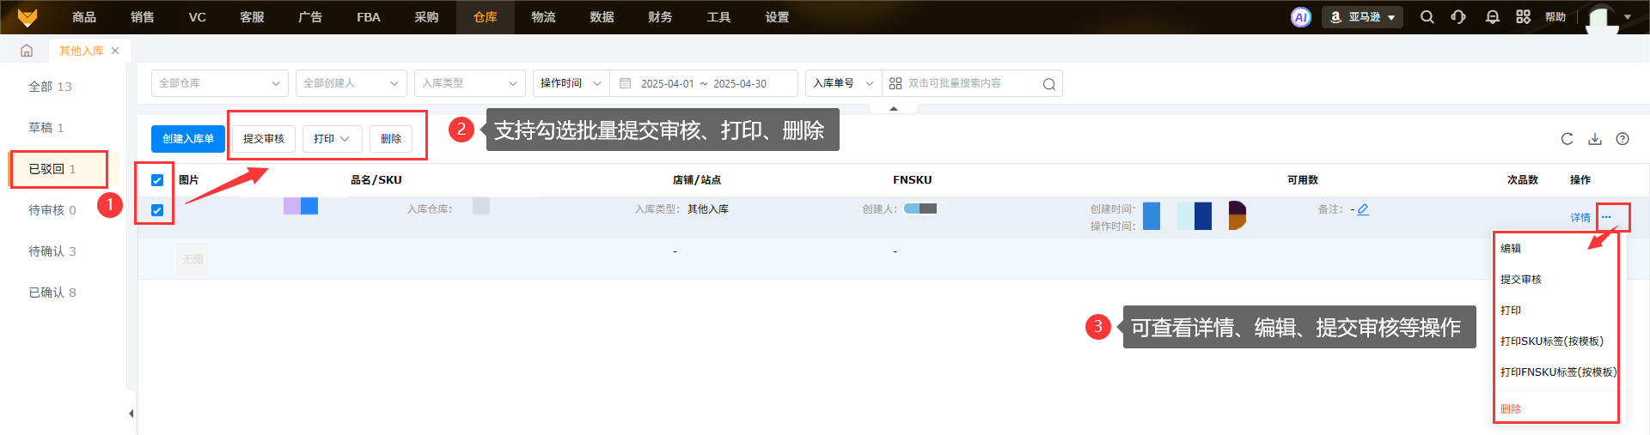
Task: Refresh the list with the reload icon
Action: [1567, 139]
